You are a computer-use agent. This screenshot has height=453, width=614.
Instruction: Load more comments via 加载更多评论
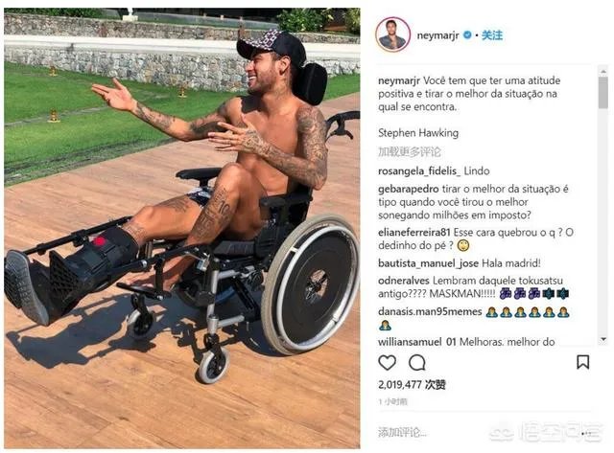tap(410, 151)
